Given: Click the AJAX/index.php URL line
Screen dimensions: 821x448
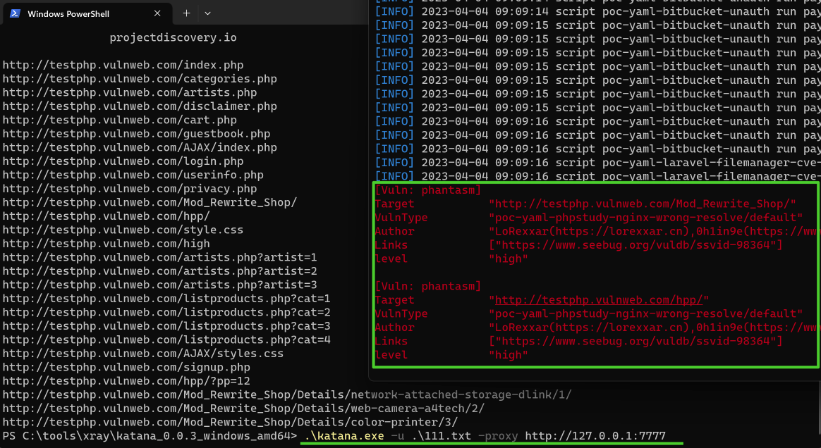Looking at the screenshot, I should pos(140,147).
